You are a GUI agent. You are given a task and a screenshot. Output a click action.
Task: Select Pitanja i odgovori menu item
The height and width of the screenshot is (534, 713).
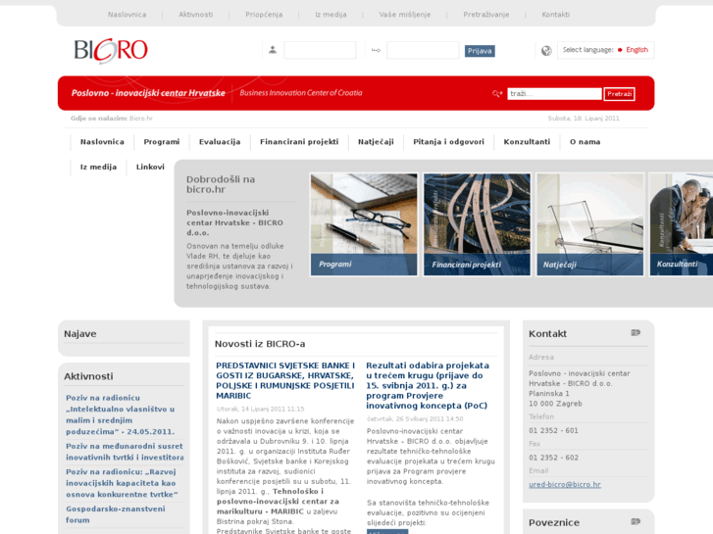(448, 142)
